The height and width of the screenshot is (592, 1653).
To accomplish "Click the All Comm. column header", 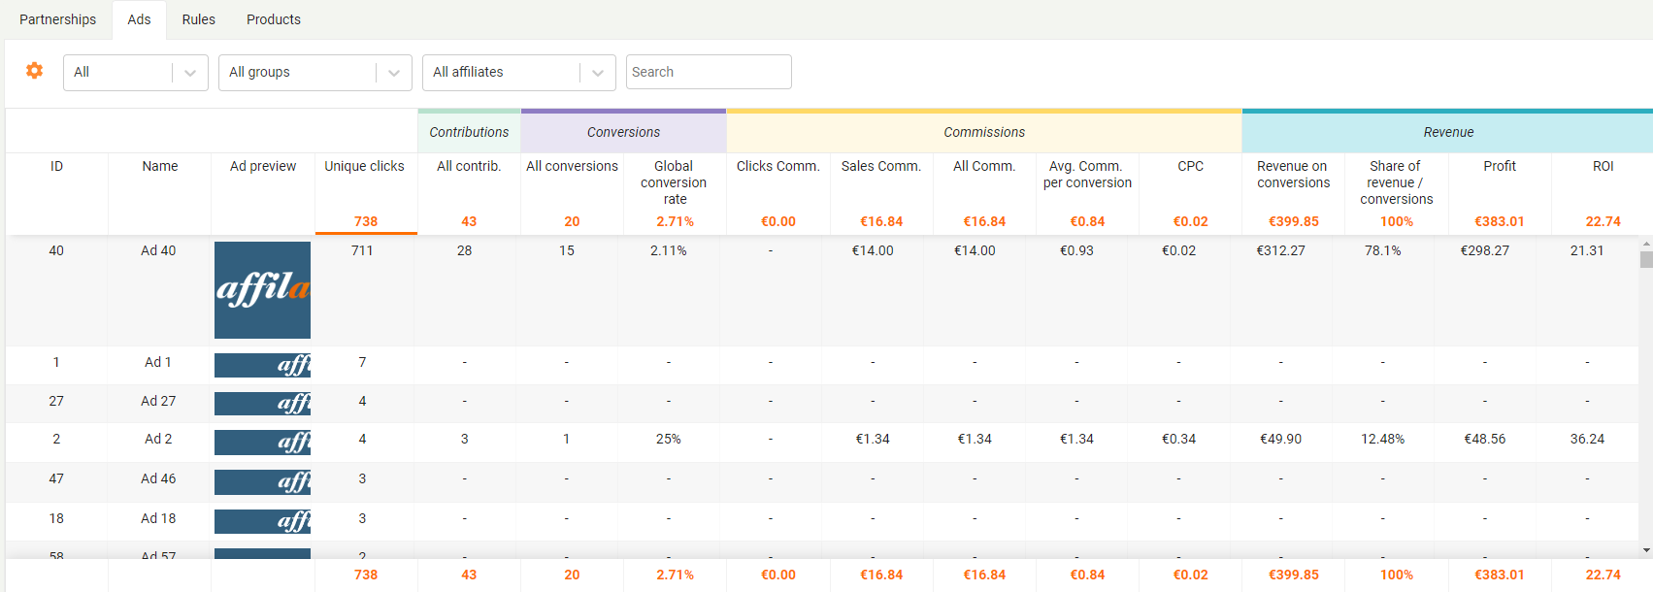I will (984, 166).
